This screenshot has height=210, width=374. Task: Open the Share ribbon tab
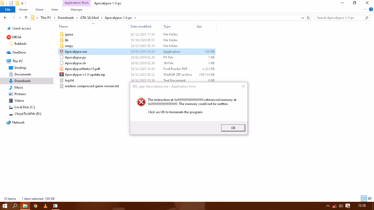tap(39, 10)
